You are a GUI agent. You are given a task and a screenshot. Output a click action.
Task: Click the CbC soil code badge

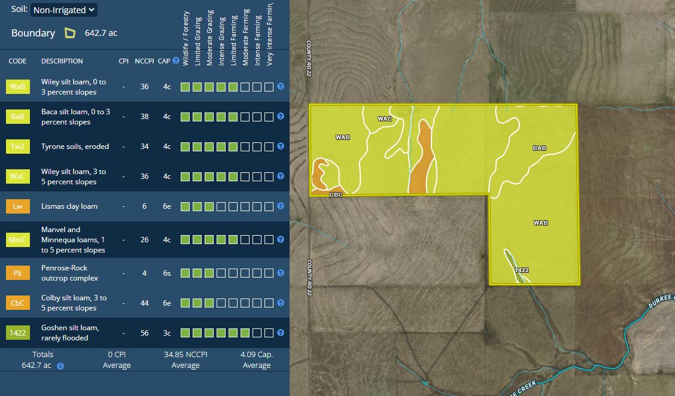(x=17, y=303)
